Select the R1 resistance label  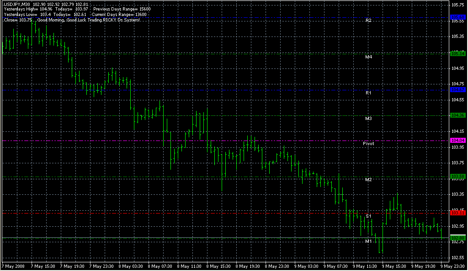[x=368, y=93]
